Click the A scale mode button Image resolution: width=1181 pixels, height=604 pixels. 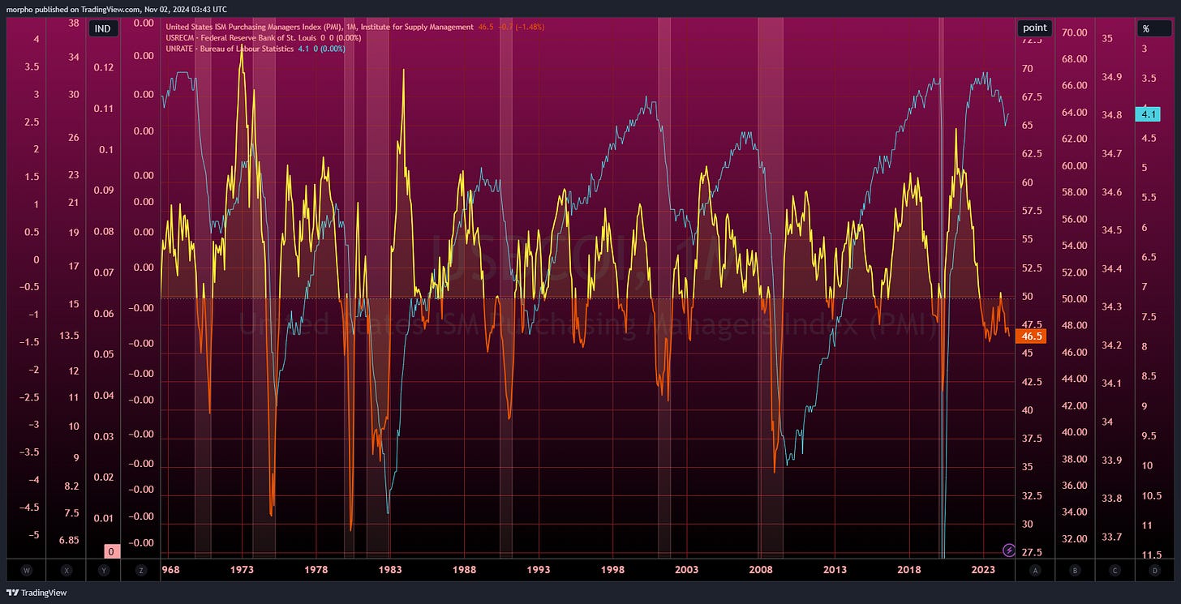pyautogui.click(x=1035, y=571)
